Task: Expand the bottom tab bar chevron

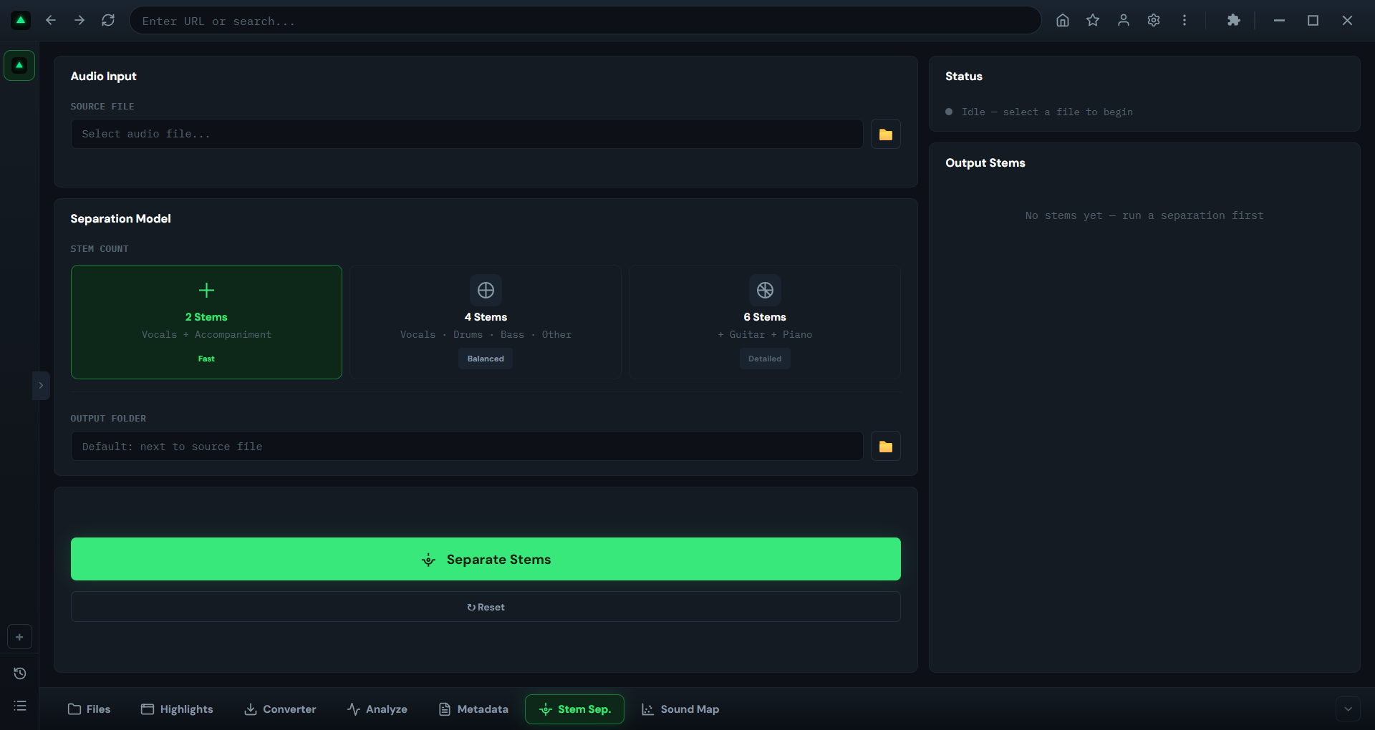Action: tap(1348, 709)
